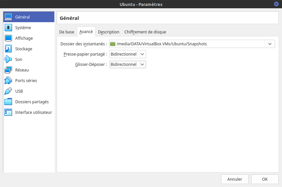The height and width of the screenshot is (187, 282).
Task: Open the Son speaker icon
Action: click(8, 59)
